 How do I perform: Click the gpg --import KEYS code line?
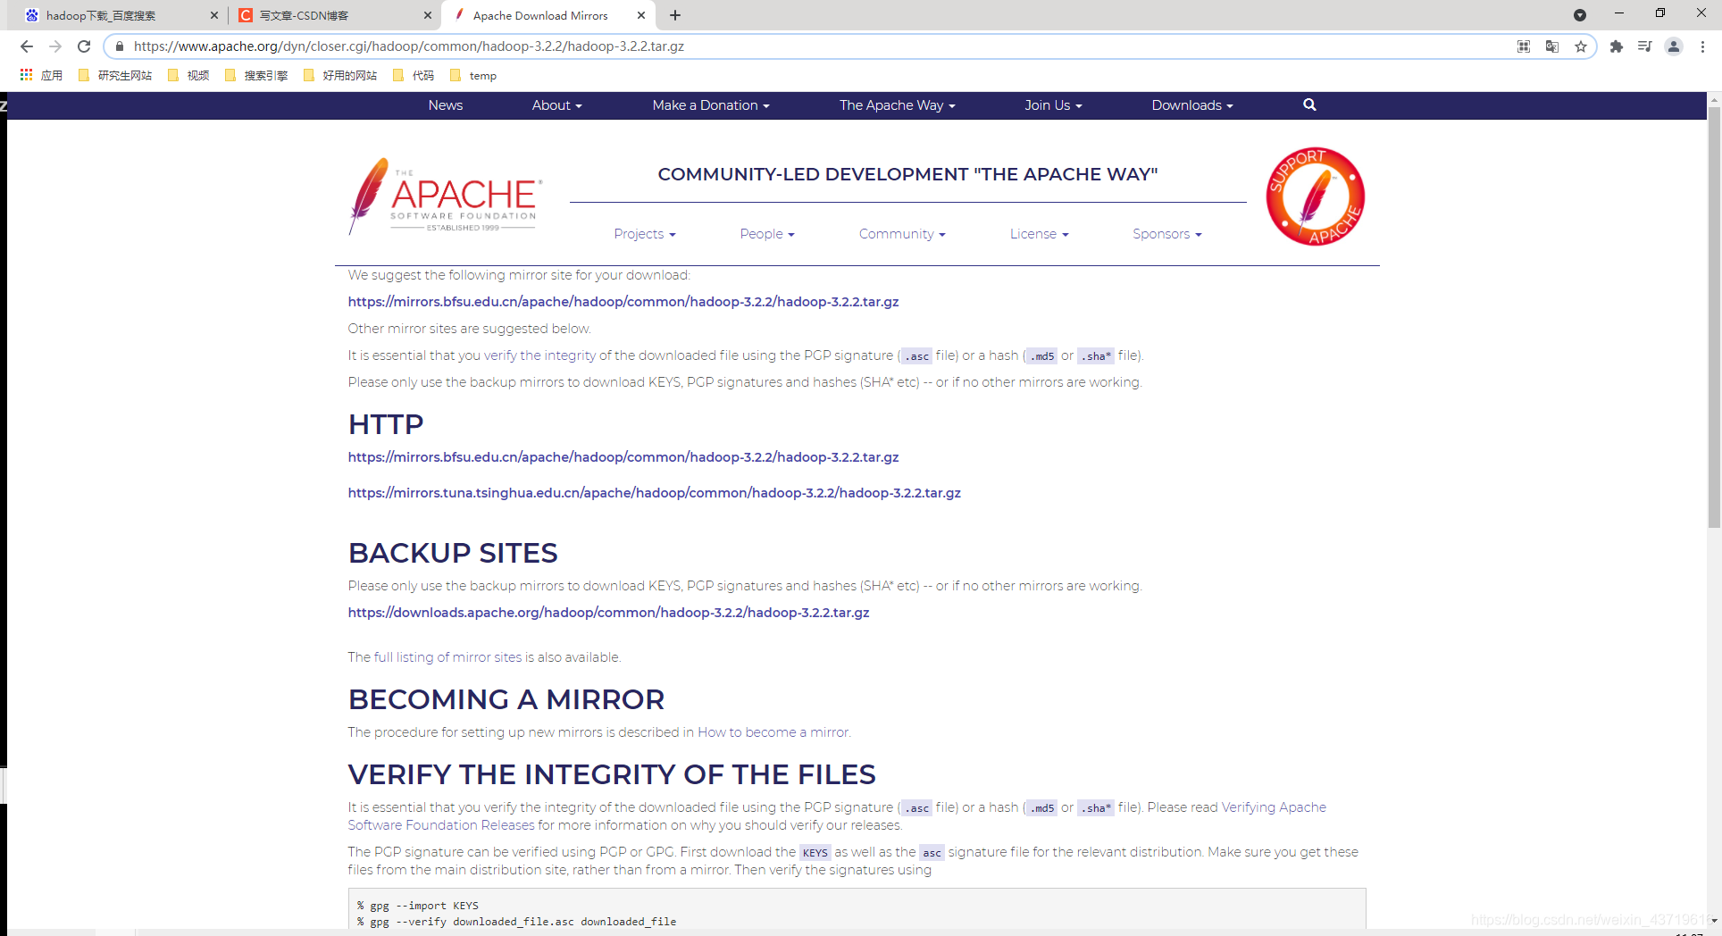pyautogui.click(x=418, y=906)
